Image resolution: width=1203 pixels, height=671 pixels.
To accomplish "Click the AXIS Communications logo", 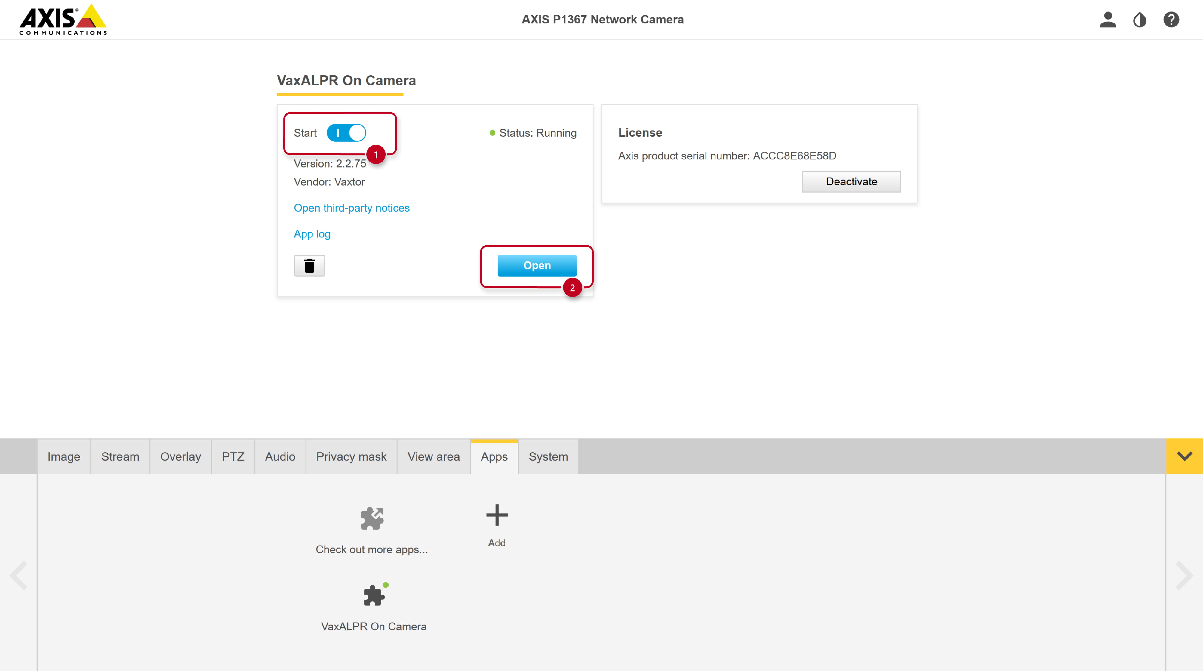I will point(63,20).
